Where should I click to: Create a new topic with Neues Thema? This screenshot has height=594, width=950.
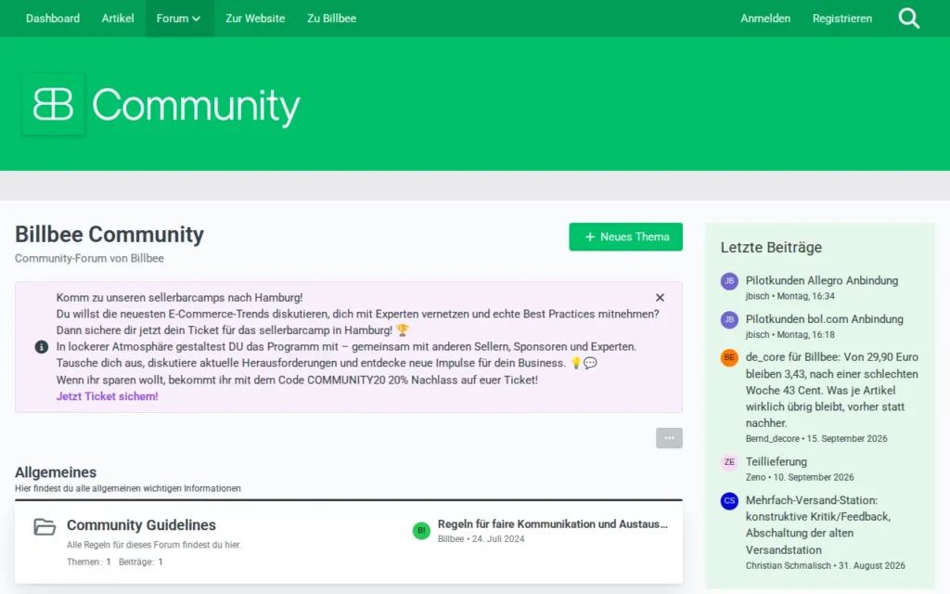click(x=625, y=237)
